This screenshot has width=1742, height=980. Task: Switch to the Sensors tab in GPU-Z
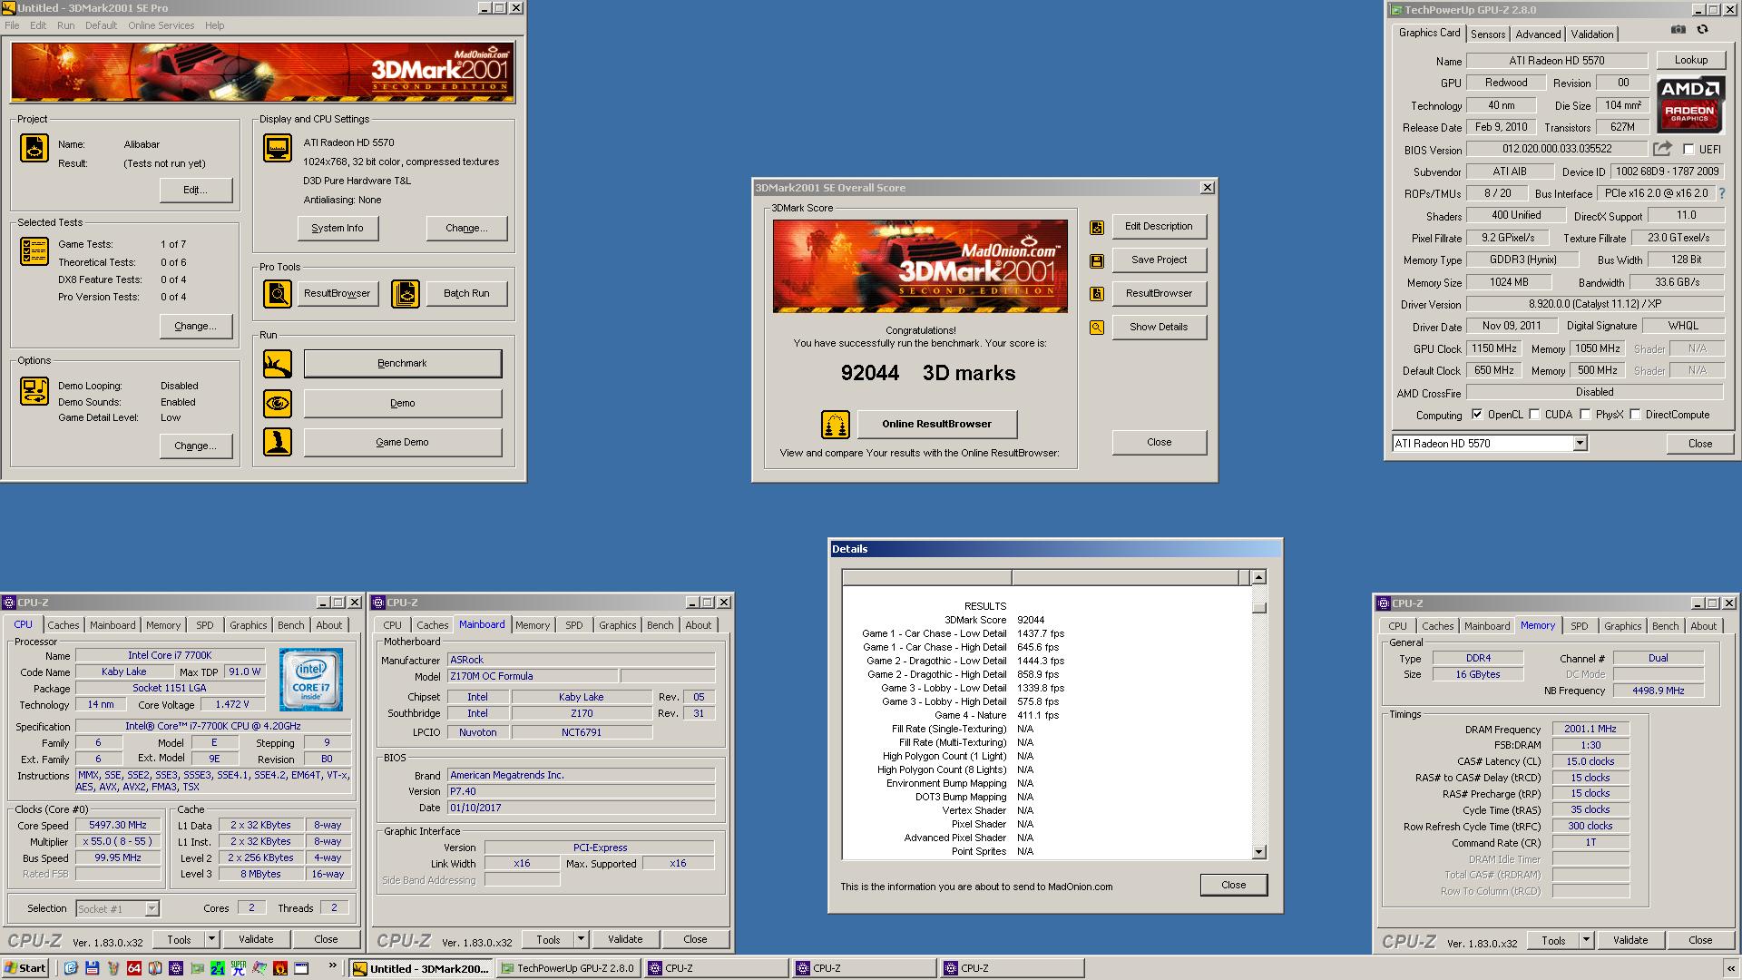coord(1488,34)
